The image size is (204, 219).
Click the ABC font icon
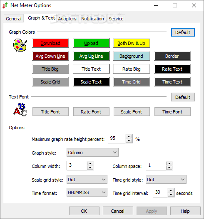(x=20, y=110)
